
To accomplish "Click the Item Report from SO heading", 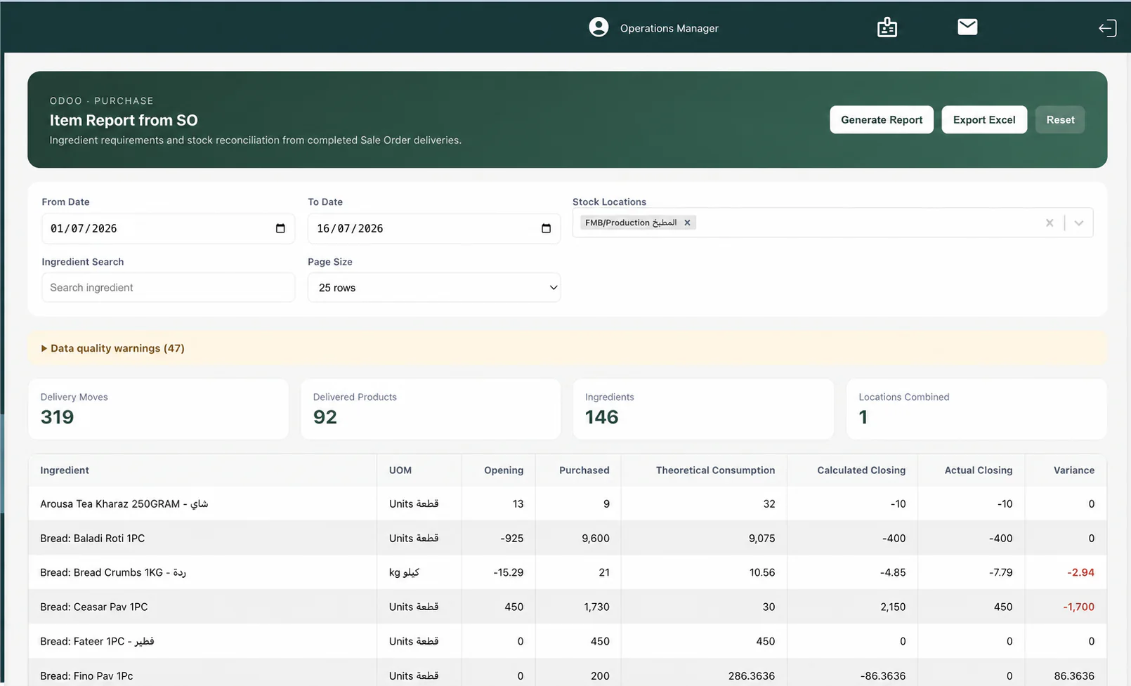I will coord(124,120).
